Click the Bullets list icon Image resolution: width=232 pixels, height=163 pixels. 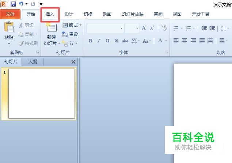click(x=176, y=28)
